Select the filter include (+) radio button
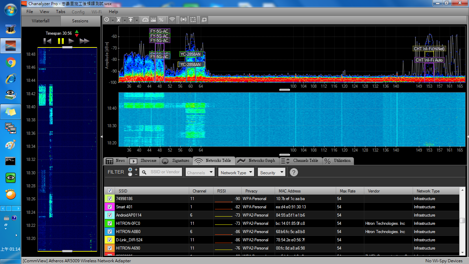 tap(130, 169)
